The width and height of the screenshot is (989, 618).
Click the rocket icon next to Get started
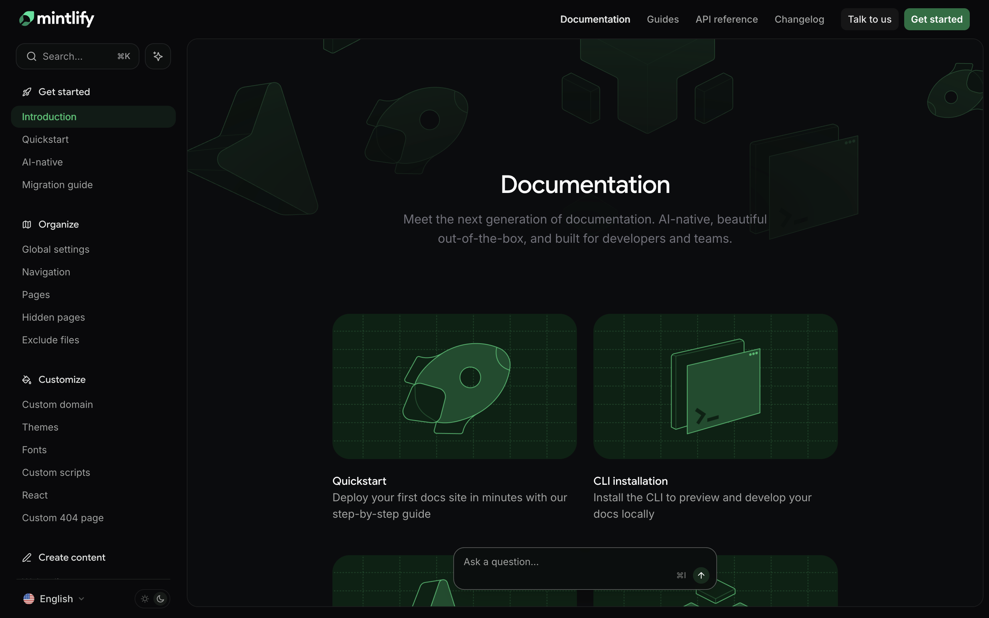26,92
